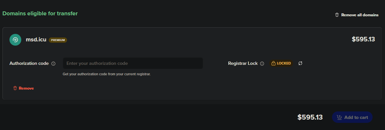Select the msd.icu domain name
The height and width of the screenshot is (130, 385).
36,40
